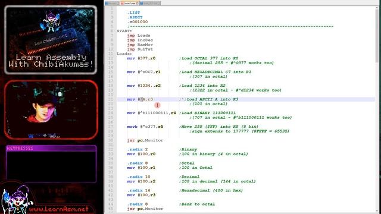
Task: Click comment '(707 in octal - #^b111000111 works too)'
Action: 241,118
